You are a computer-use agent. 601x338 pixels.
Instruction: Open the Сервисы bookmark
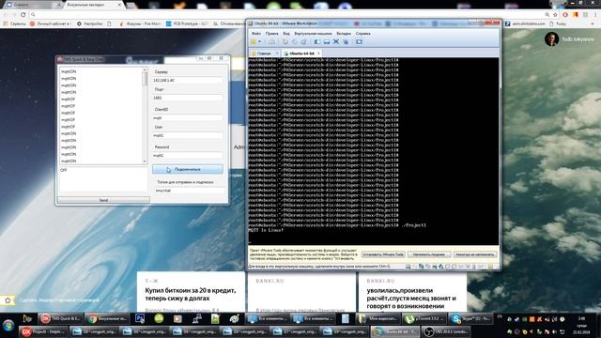(15, 23)
